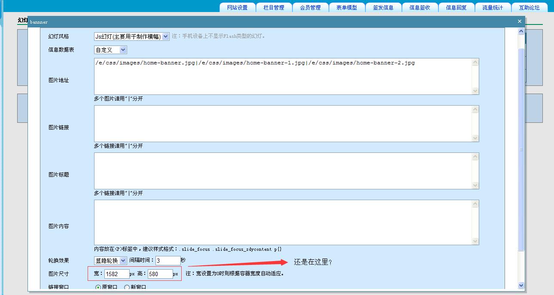Click the 图片地址 image path text area
This screenshot has width=554, height=295.
283,76
